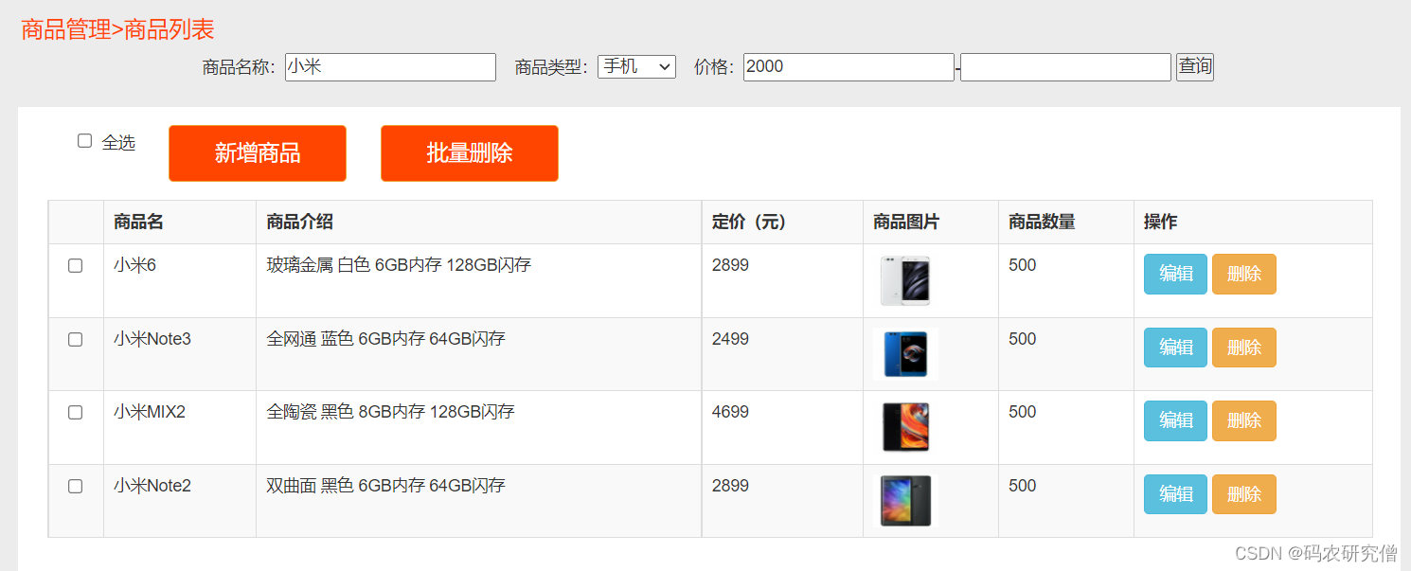Click description 玻璃金属 白色 6GB内存 128GB闪存

click(399, 265)
